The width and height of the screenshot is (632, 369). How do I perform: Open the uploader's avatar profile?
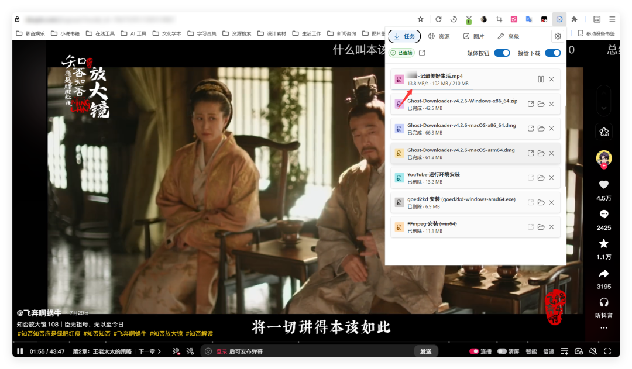(x=604, y=158)
